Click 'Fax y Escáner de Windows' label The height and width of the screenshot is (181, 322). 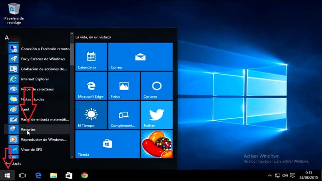tap(43, 59)
